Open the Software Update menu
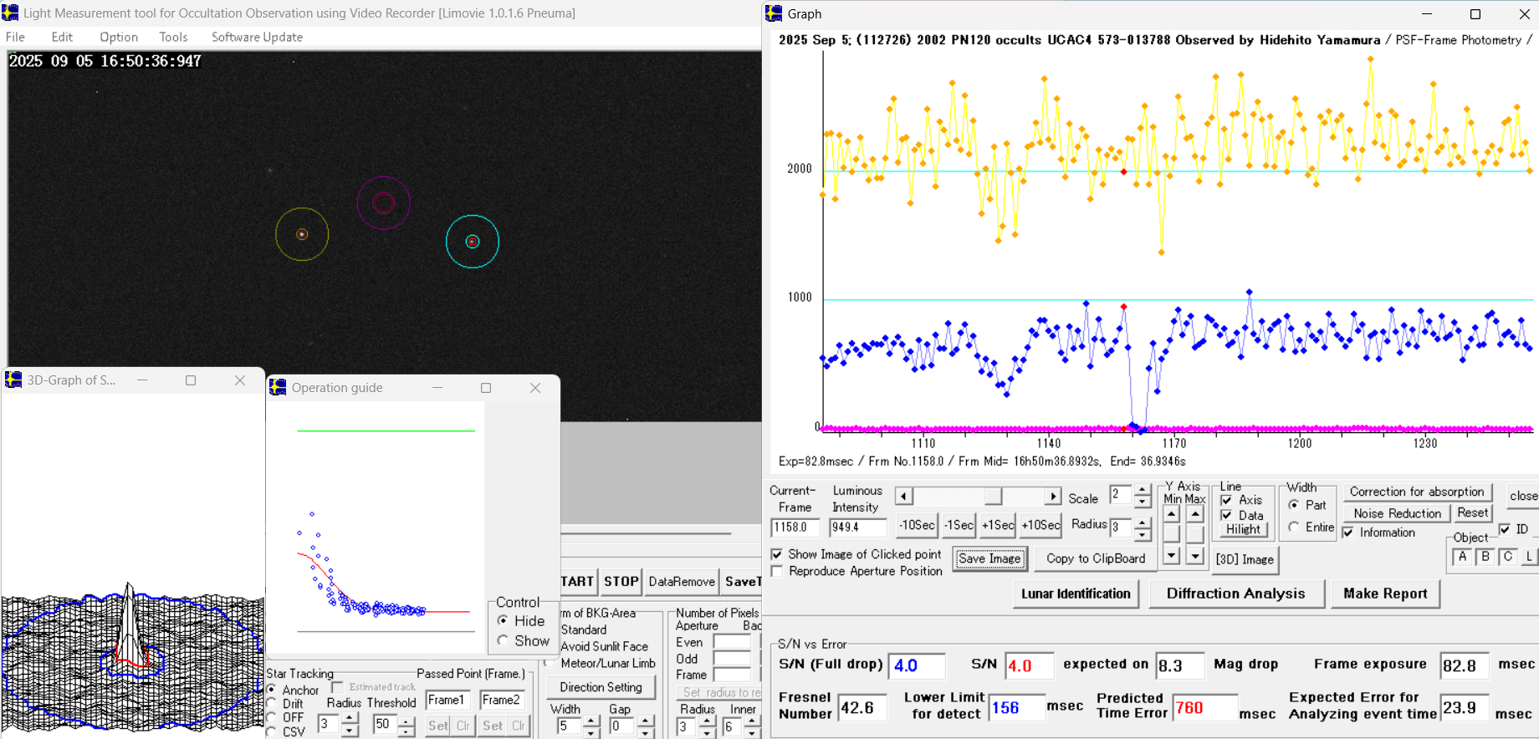The width and height of the screenshot is (1539, 739). pos(257,37)
